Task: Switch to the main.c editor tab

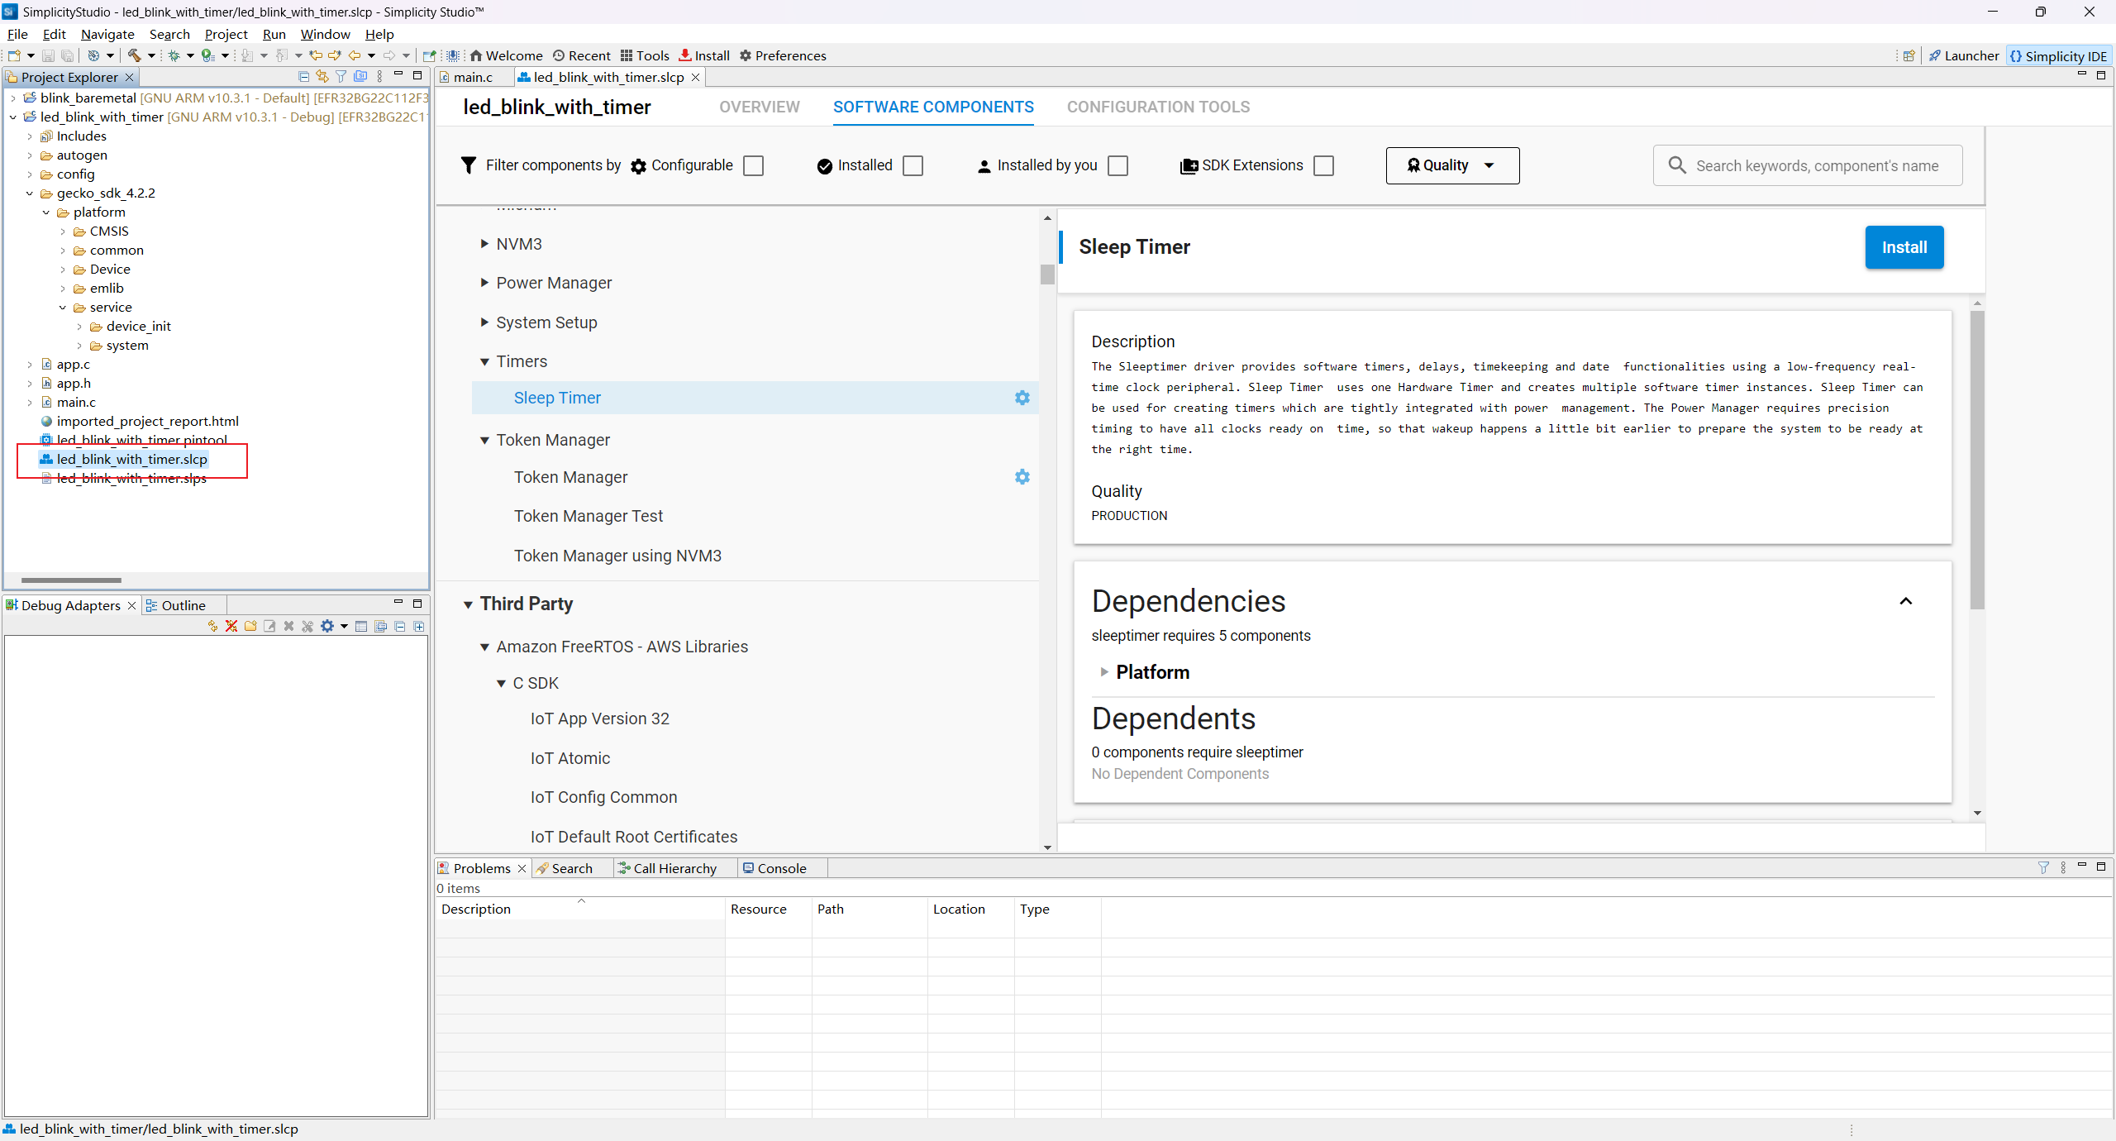Action: (472, 77)
